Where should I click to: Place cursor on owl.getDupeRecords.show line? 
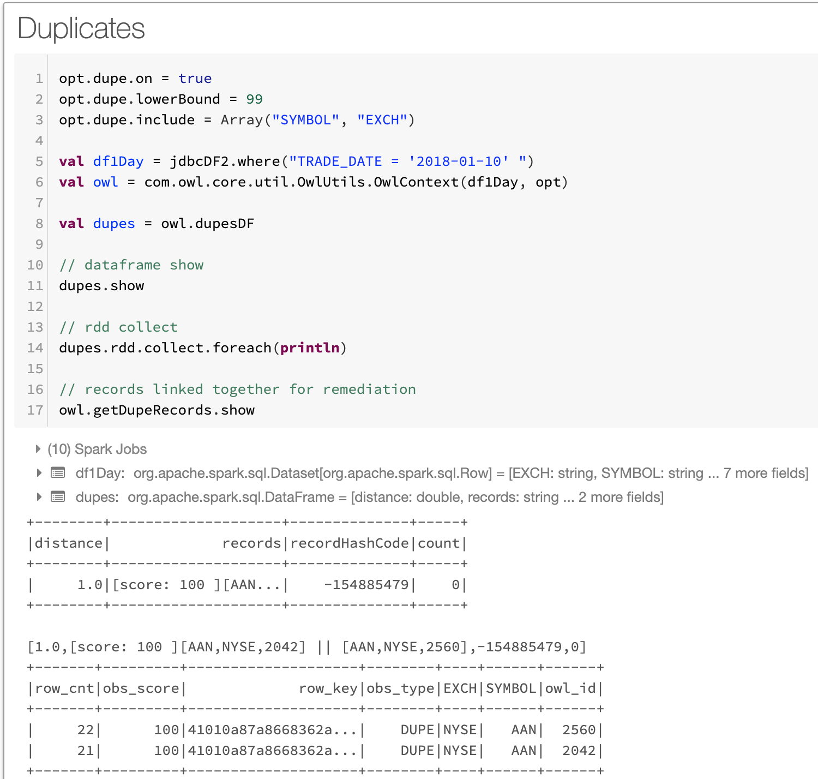click(157, 410)
